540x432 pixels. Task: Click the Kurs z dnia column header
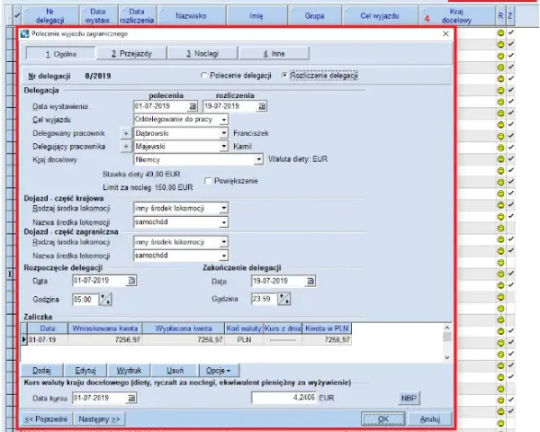pos(283,328)
